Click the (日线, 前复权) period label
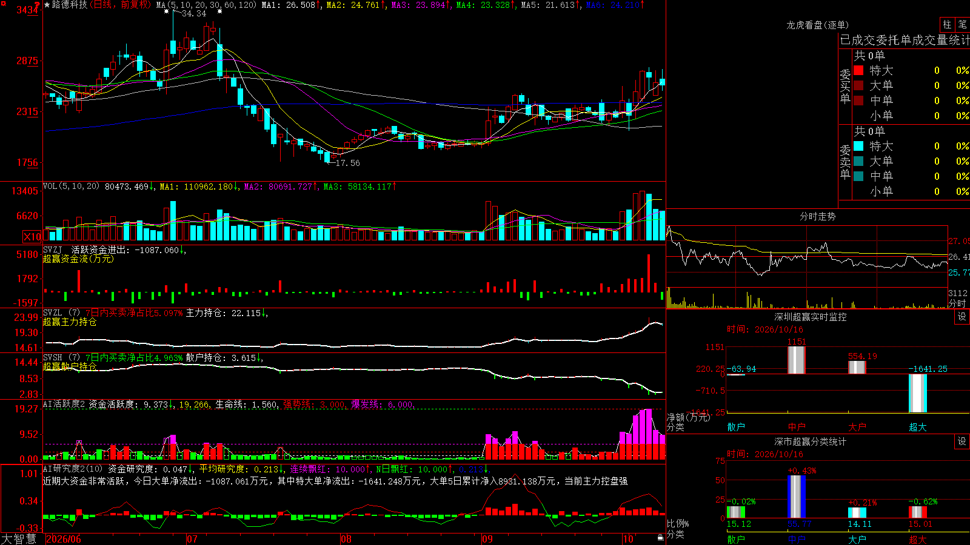970x545 pixels. (119, 5)
